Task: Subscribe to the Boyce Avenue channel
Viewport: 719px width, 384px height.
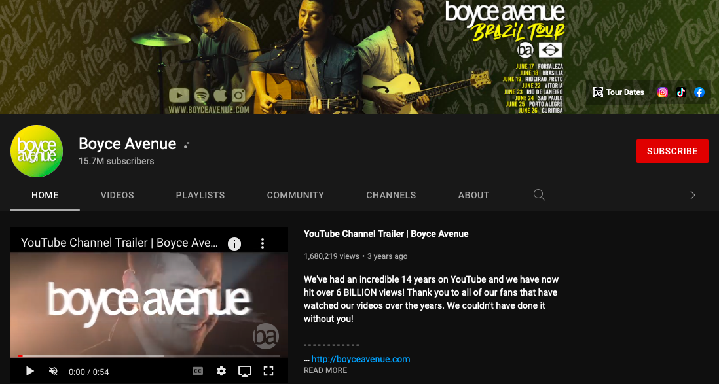Action: 673,151
